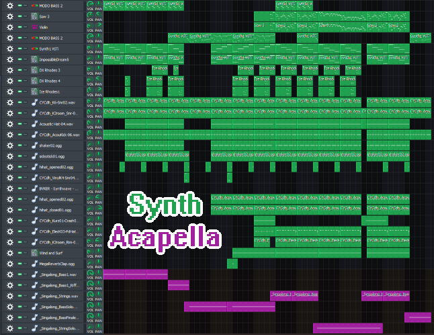
Task: Open the Violin track gear menu
Action: point(10,27)
